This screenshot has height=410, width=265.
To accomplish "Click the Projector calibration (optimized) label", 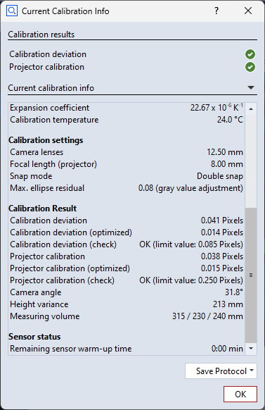I will [70, 268].
